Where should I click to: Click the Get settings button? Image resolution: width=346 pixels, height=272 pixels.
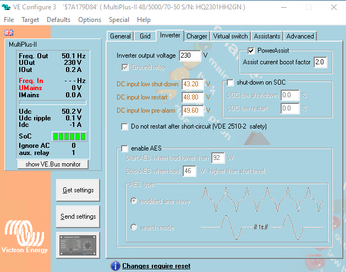(78, 190)
